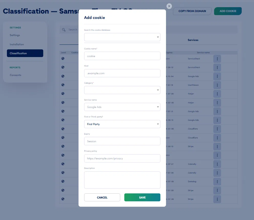Click the magnifier search icon
Screen dimensions: 254x220
(64, 30)
